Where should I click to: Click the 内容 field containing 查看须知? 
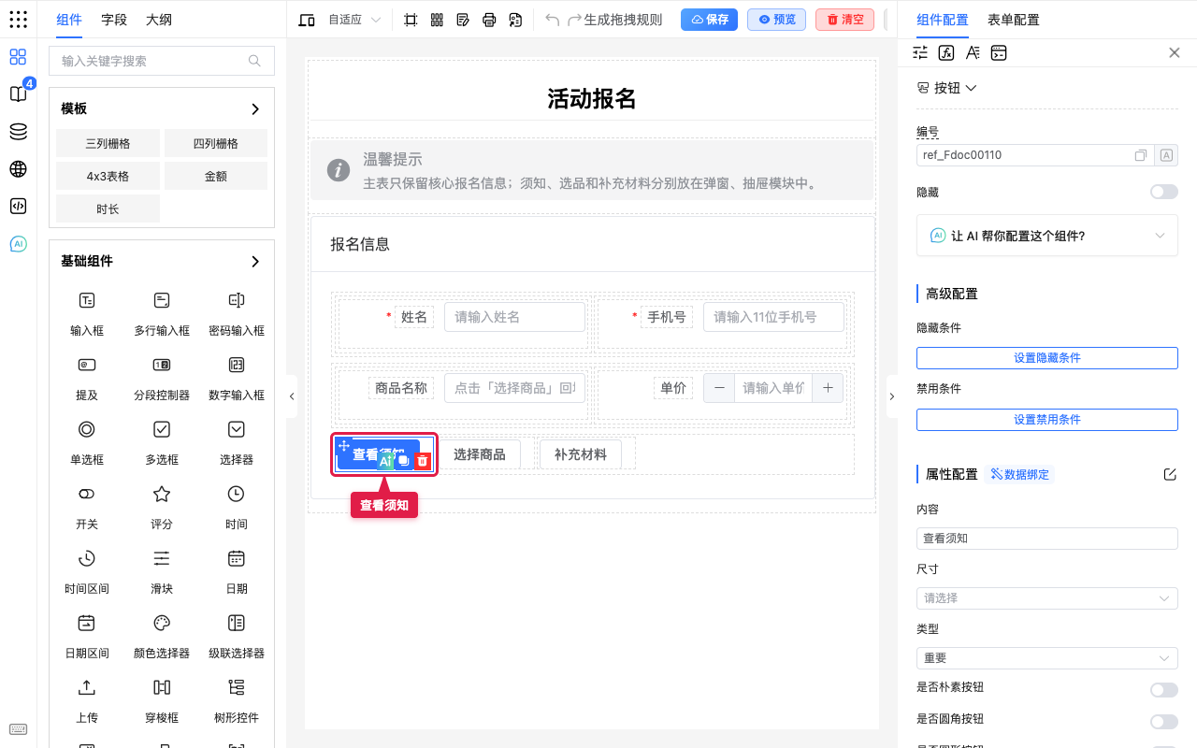pos(1047,539)
